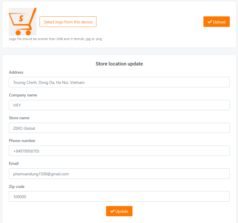Focus the Email input with the gmail address
The width and height of the screenshot is (238, 223).
(x=119, y=174)
